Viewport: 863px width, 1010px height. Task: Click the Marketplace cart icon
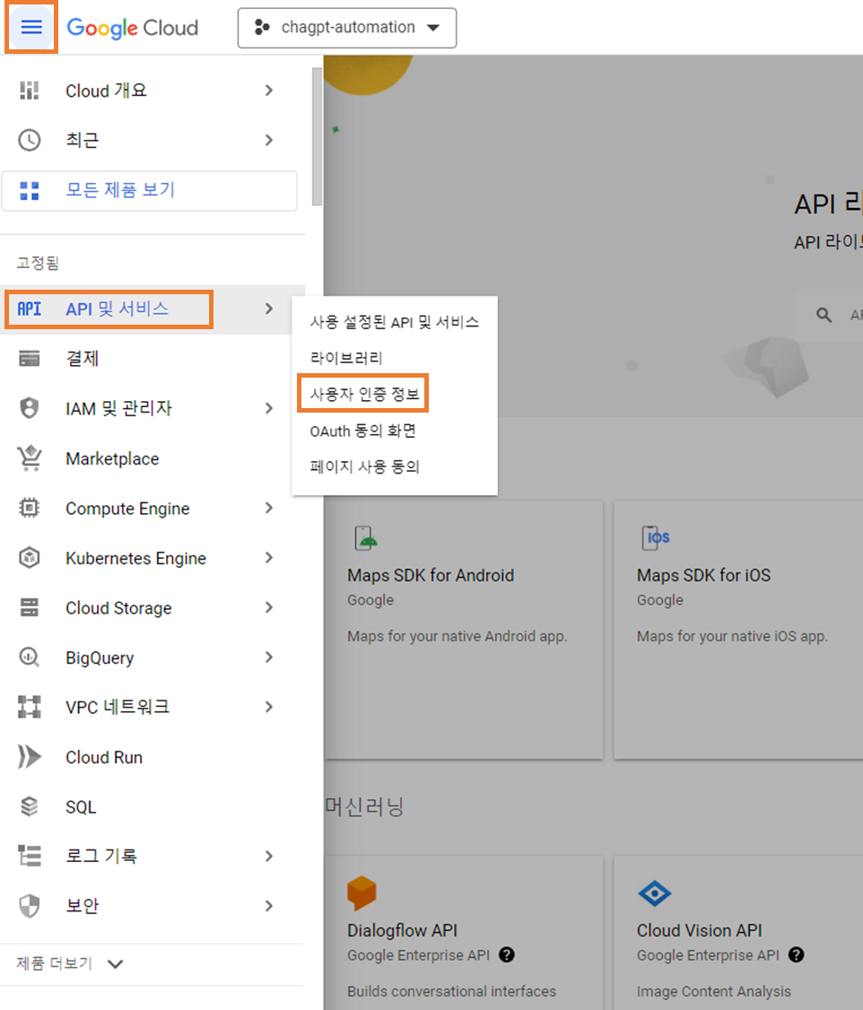click(29, 458)
